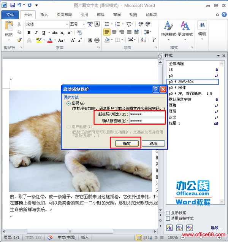Decrease paragraph indent
This screenshot has width=228, height=242.
(x=141, y=24)
